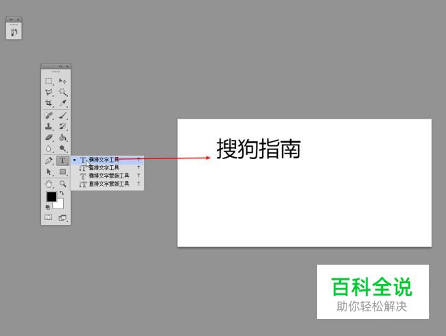446x336 pixels.
Task: Select the Clone Stamp tool
Action: click(x=49, y=126)
